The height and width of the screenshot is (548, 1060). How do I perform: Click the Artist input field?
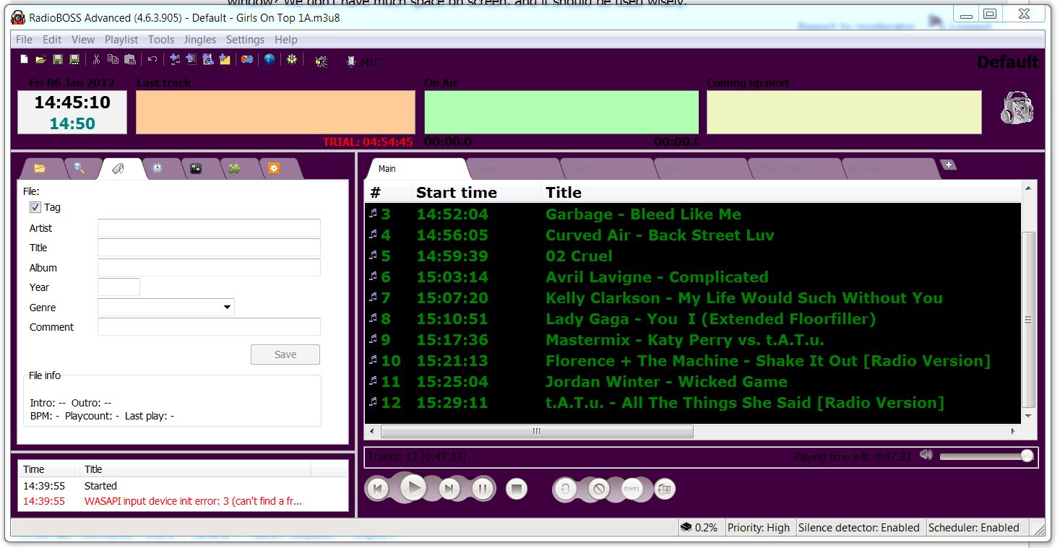(209, 228)
